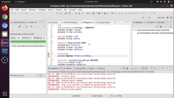Viewport: 174px width, 98px height.
Task: Toggle console Word Wrap icon
Action: tap(139, 68)
